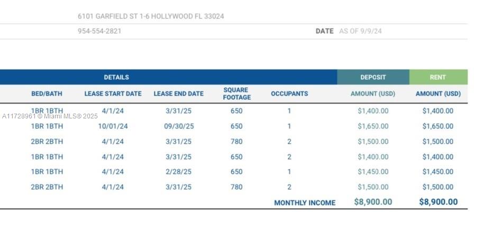Image resolution: width=485 pixels, height=231 pixels.
Task: Click the 09/30/25 lease end date cell
Action: point(178,126)
